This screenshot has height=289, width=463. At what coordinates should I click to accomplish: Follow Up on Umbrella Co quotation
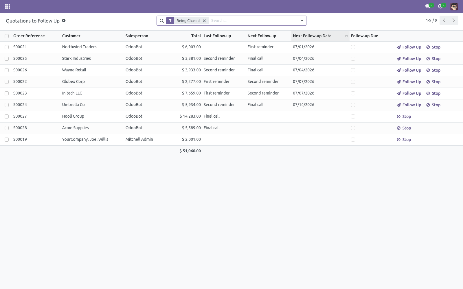coord(409,105)
